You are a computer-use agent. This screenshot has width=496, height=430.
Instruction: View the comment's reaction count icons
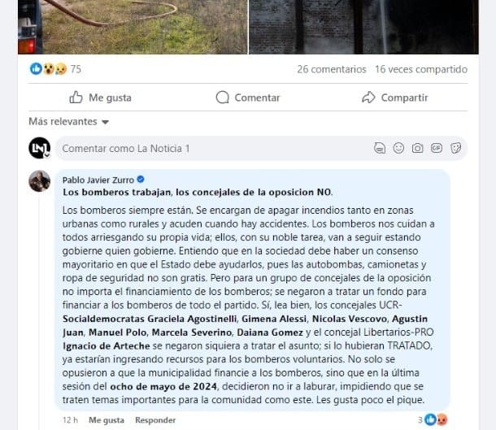[x=433, y=420]
